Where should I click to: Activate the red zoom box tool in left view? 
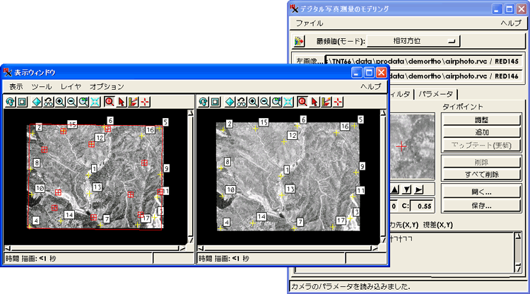pyautogui.click(x=109, y=102)
